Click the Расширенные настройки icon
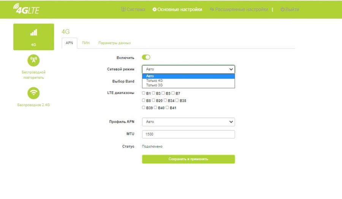 point(212,9)
